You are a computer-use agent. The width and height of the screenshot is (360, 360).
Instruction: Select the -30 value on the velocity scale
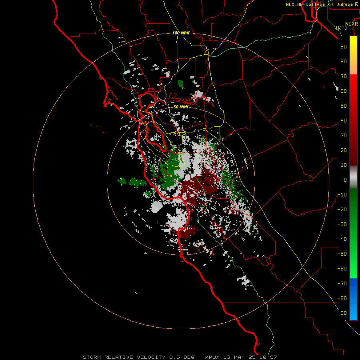(x=342, y=224)
